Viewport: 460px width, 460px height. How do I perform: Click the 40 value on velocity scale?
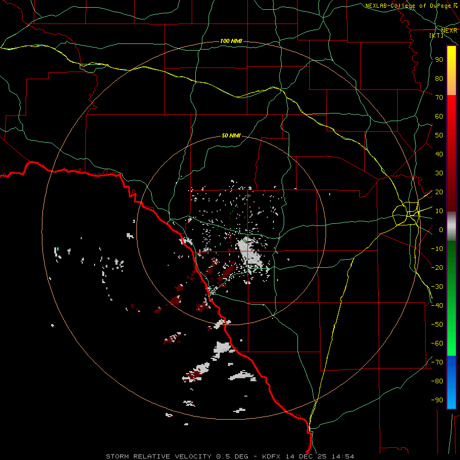(439, 154)
